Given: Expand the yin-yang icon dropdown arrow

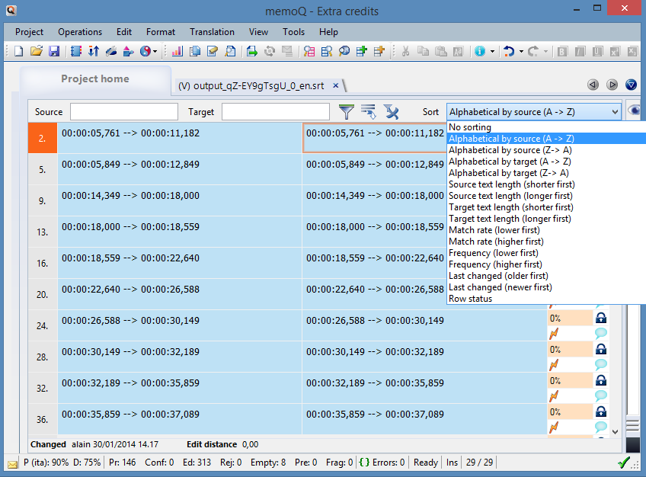Looking at the screenshot, I should point(155,52).
